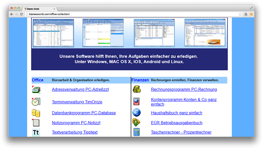Bookmark this page with the star icon
This screenshot has height=149, width=263.
tap(240, 14)
